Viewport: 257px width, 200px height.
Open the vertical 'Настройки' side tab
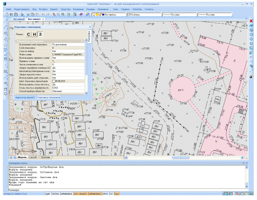(x=90, y=36)
